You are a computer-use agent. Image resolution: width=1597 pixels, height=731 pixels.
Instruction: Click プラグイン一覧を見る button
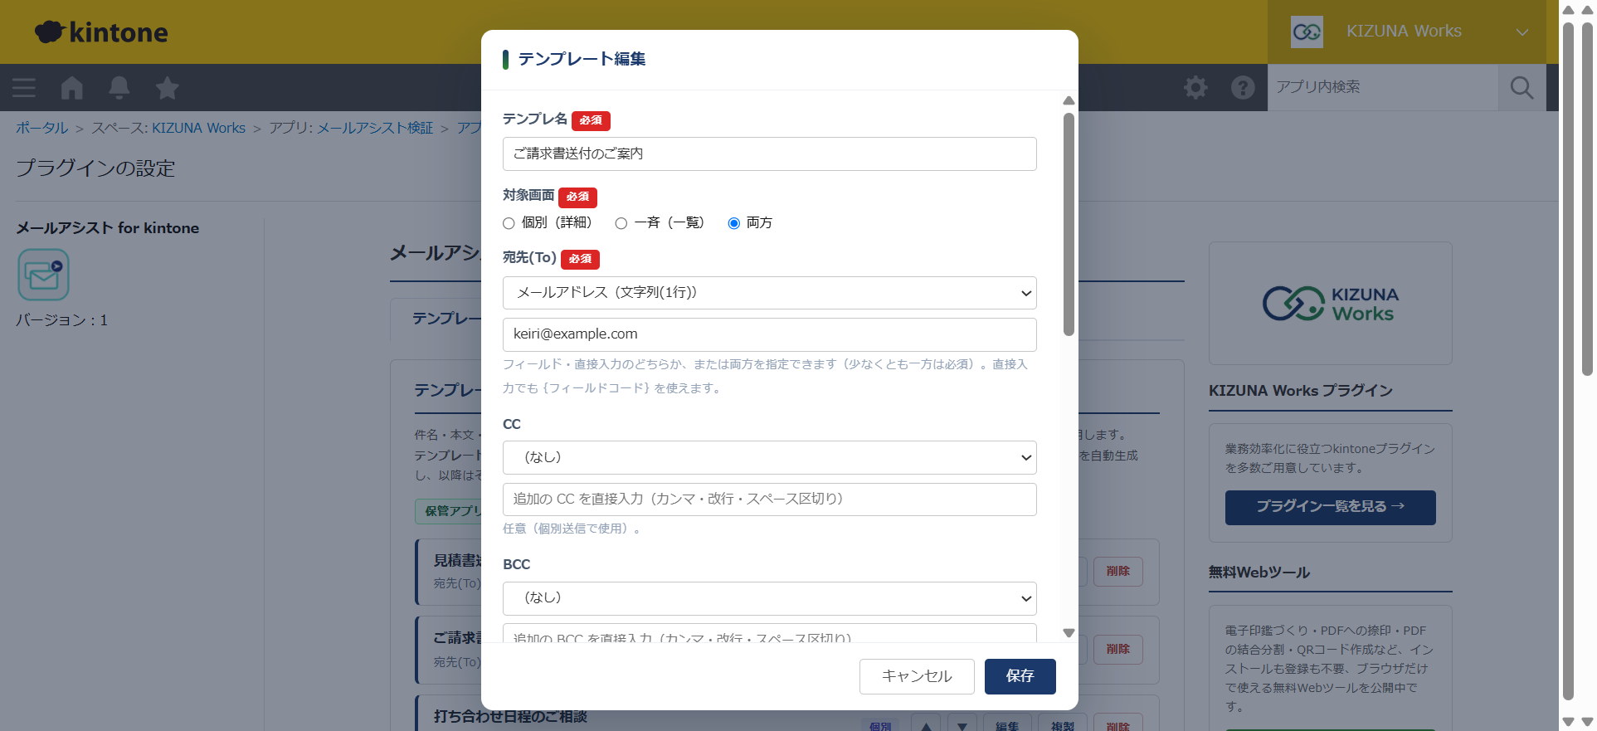[1330, 507]
